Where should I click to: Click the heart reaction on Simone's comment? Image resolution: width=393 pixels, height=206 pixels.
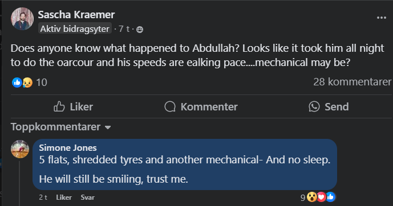pyautogui.click(x=321, y=197)
